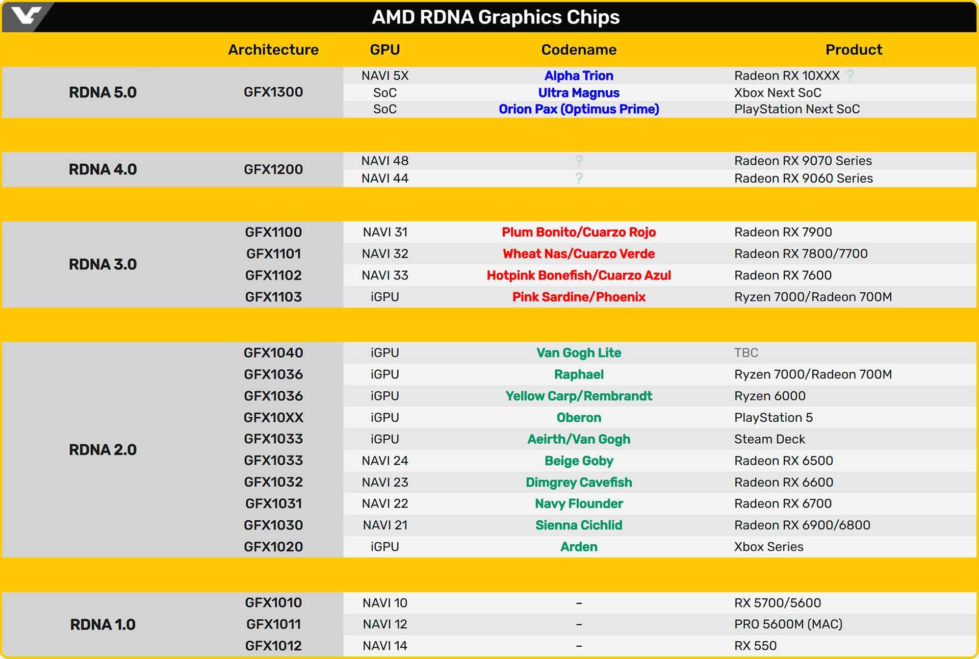The width and height of the screenshot is (979, 659).
Task: Click the Ultra Magnus codename
Action: (x=579, y=93)
